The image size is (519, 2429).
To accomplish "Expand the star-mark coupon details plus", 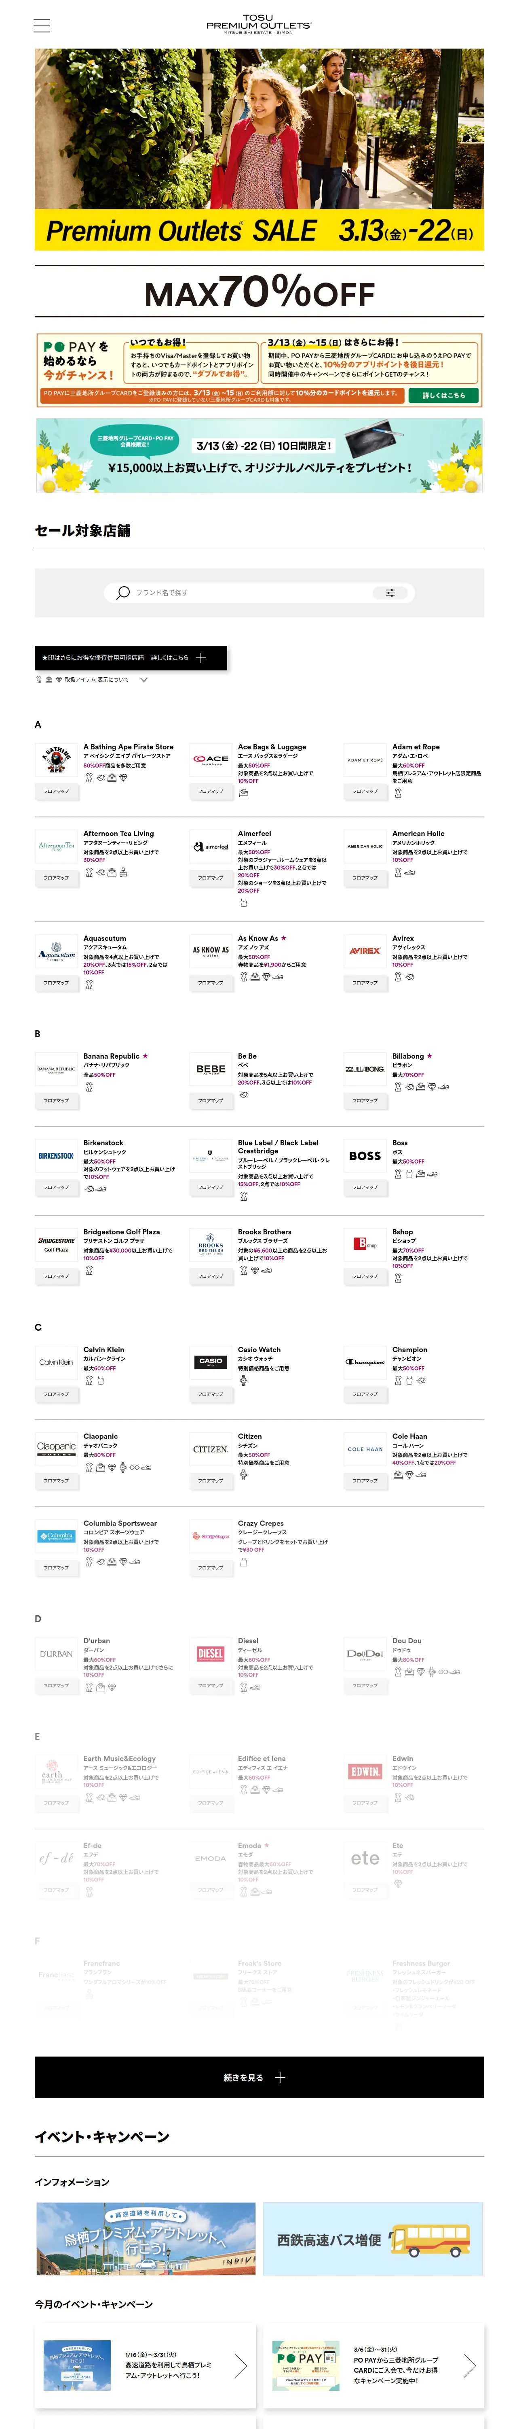I will [x=200, y=657].
